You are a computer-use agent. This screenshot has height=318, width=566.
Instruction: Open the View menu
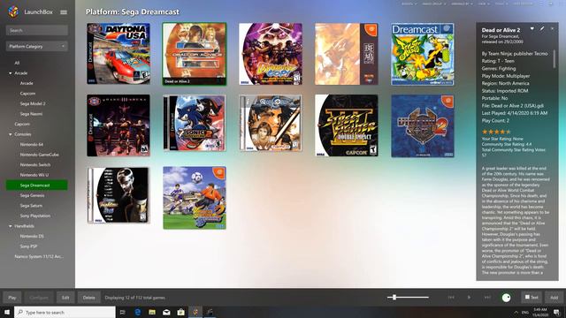tap(484, 4)
